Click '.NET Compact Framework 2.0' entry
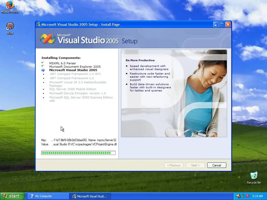 71,78
